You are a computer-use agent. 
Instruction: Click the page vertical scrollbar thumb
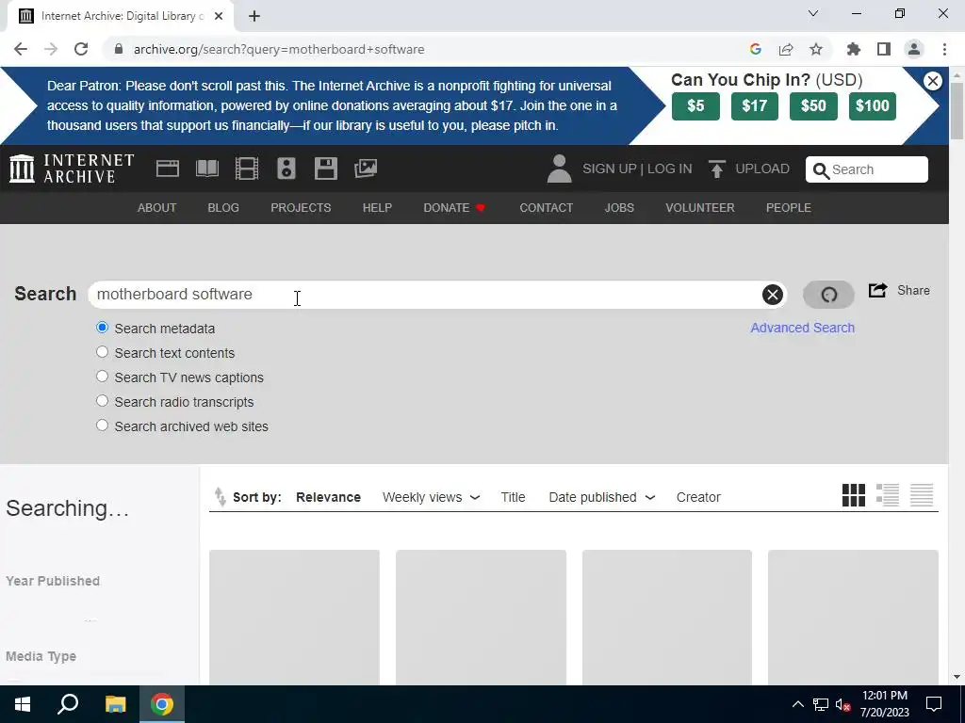point(957,111)
